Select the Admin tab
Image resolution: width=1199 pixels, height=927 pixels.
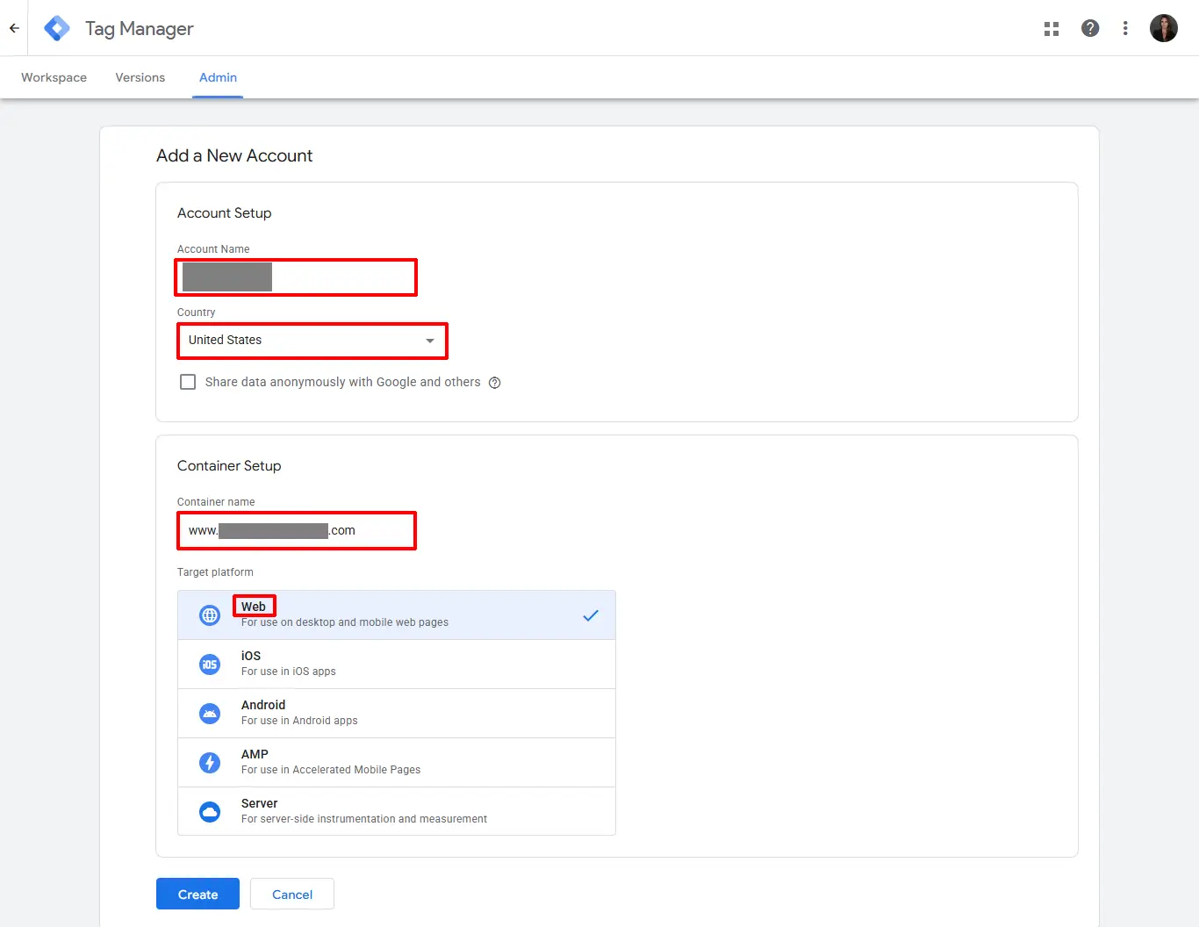pos(218,77)
